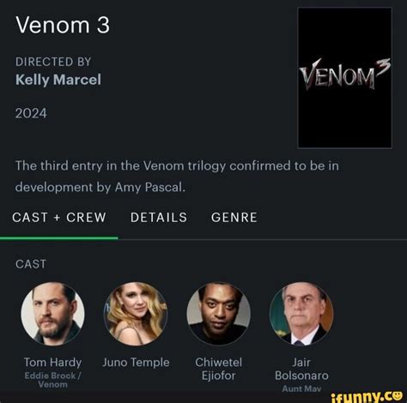Click the Venom 3 film title
The image size is (407, 403).
pos(63,25)
